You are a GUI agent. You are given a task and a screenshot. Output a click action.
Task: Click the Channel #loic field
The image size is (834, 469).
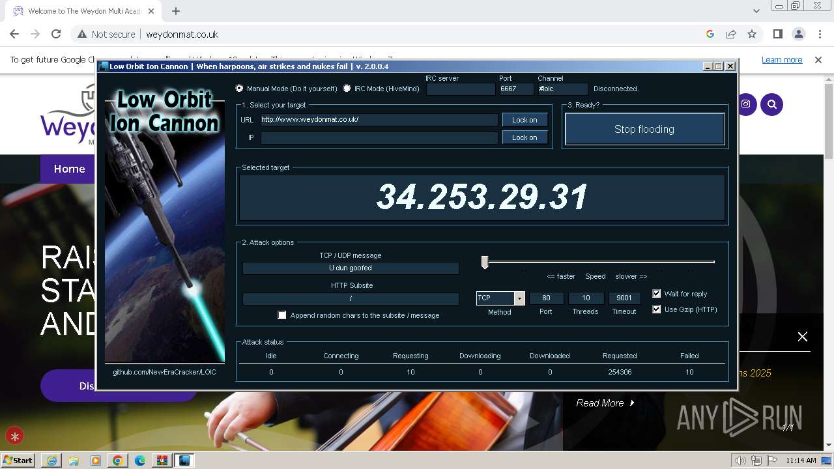[562, 89]
